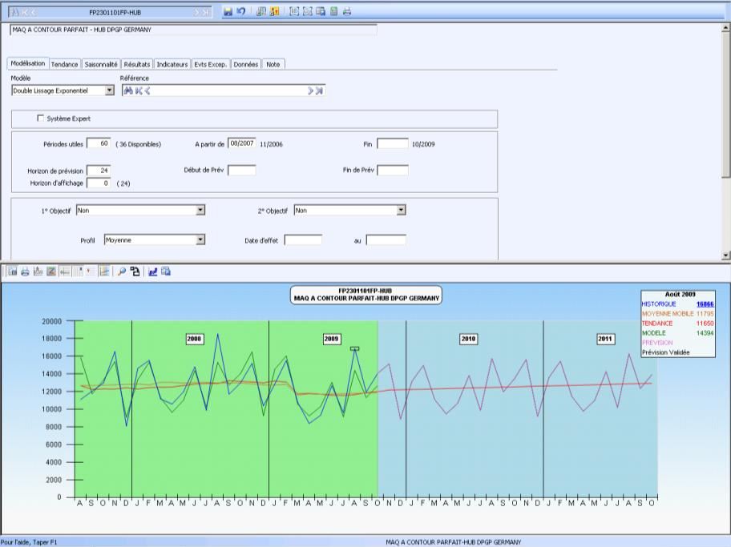The height and width of the screenshot is (547, 731).
Task: Click the August 2009 data point marker
Action: (354, 348)
